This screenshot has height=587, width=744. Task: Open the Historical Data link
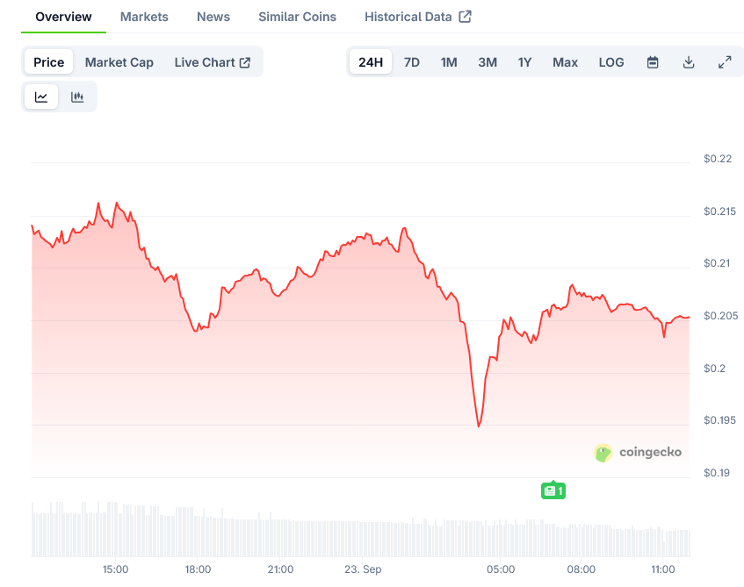tap(417, 17)
